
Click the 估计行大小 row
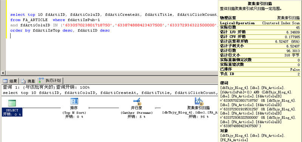(260, 55)
